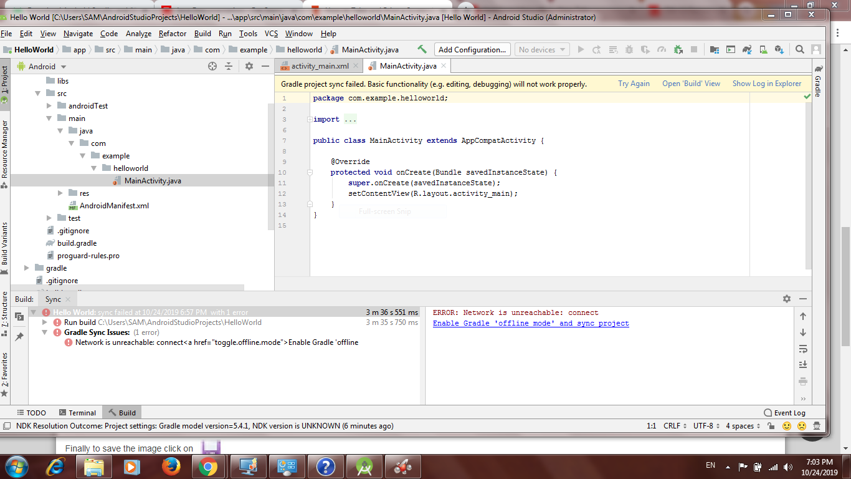Click the Make Project hammer icon

click(422, 49)
